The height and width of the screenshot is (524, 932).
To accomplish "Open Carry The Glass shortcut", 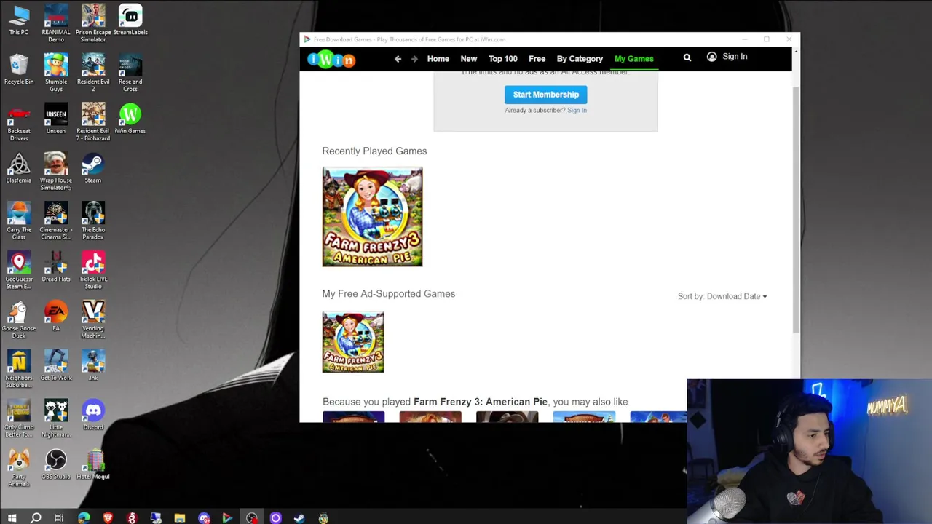I will coord(19,221).
